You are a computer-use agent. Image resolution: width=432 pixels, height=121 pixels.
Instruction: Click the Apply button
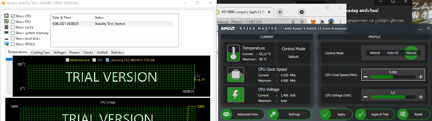[x=336, y=114]
